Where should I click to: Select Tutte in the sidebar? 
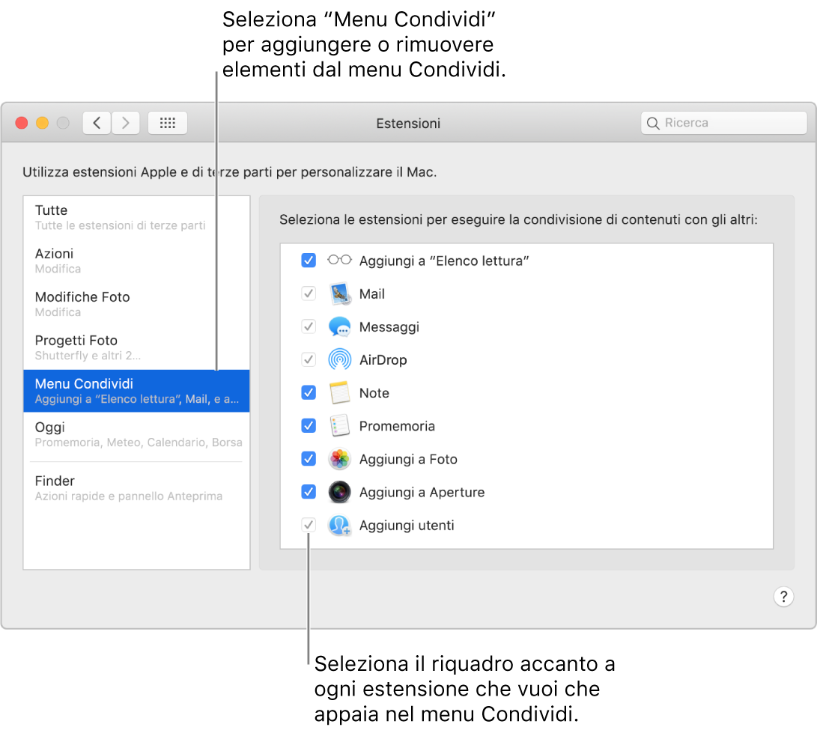136,217
